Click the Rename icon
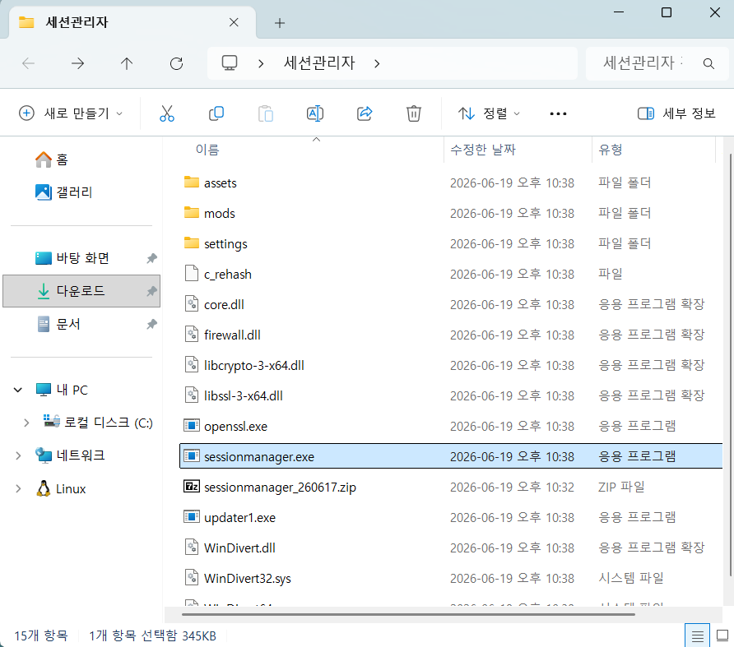Viewport: 734px width, 647px height. click(315, 113)
